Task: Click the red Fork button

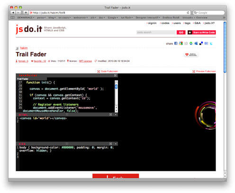Action: pyautogui.click(x=116, y=176)
